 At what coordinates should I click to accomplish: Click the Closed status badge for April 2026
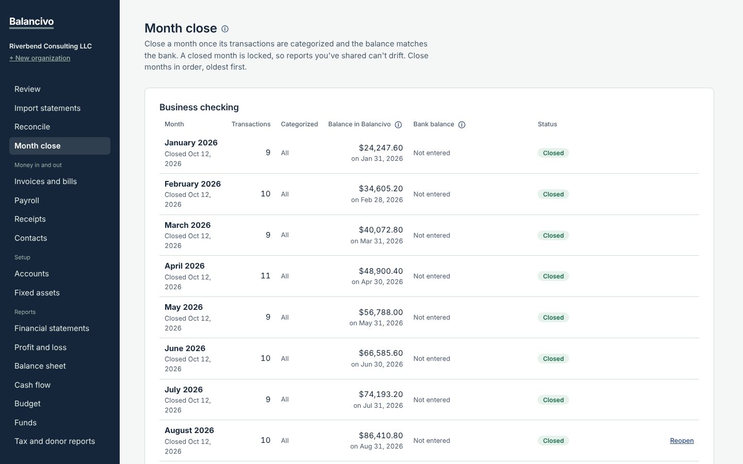pos(553,276)
